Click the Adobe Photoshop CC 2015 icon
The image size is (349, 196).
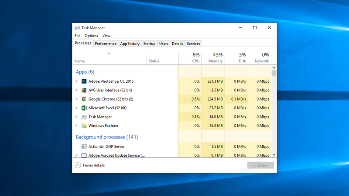click(84, 81)
